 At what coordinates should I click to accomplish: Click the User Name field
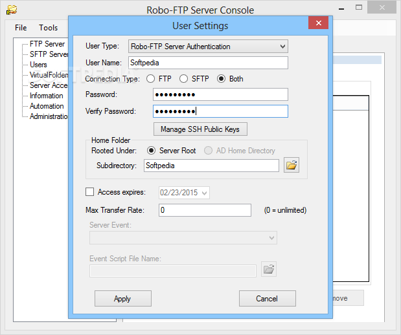(x=208, y=63)
